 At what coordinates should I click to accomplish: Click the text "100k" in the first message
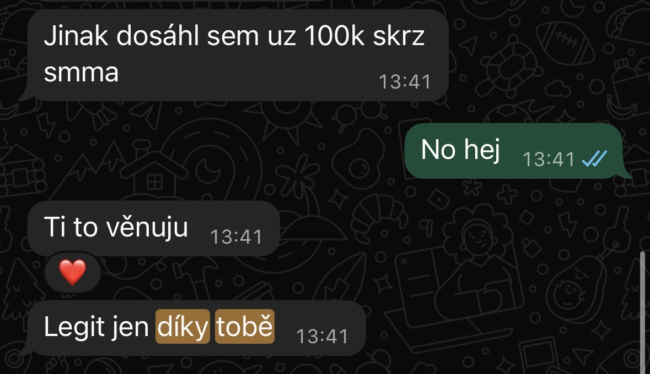pyautogui.click(x=335, y=36)
